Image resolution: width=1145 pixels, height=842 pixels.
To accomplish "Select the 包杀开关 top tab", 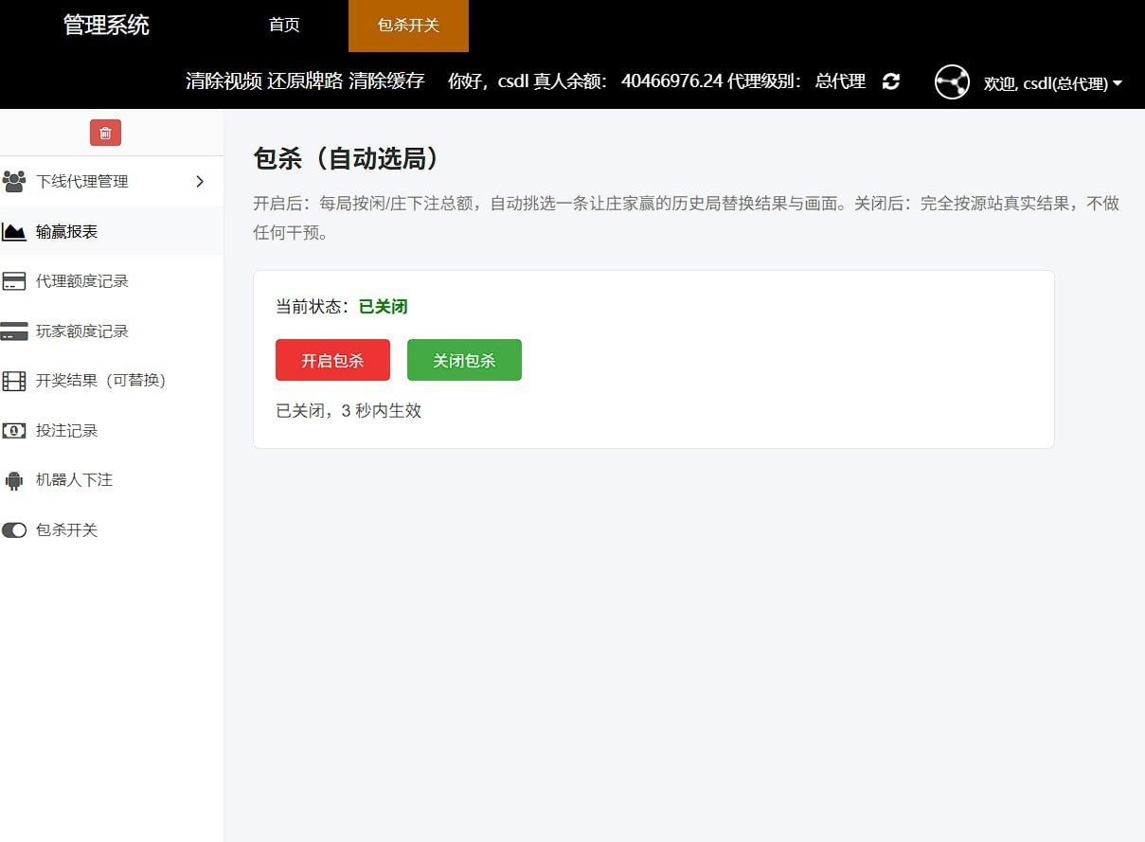I will click(408, 26).
